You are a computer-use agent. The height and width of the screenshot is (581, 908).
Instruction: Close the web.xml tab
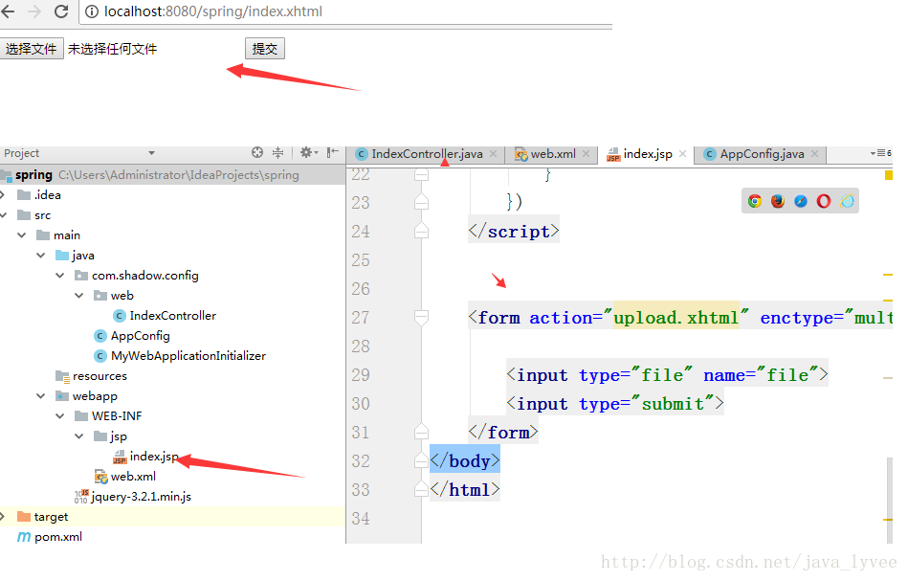[x=586, y=154]
